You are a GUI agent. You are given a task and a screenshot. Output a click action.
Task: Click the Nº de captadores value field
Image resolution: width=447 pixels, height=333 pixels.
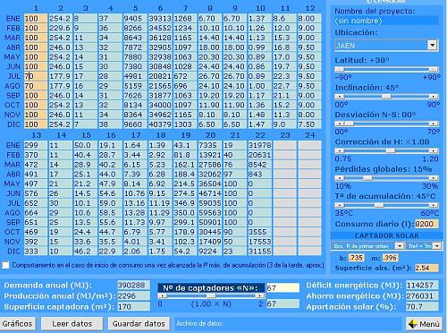click(283, 288)
